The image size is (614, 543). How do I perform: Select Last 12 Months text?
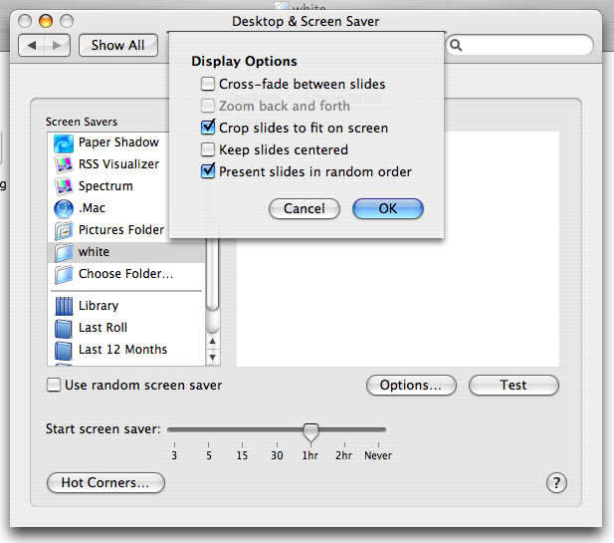122,350
